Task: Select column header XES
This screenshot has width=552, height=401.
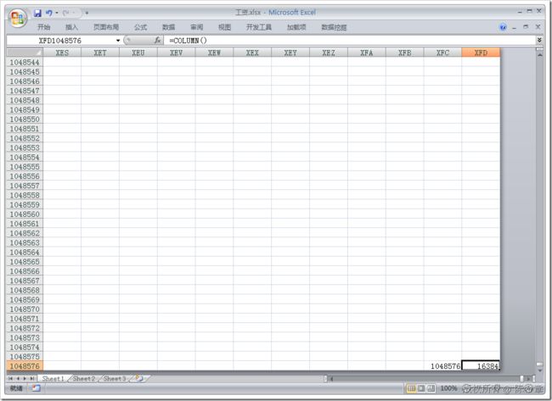Action: 62,53
